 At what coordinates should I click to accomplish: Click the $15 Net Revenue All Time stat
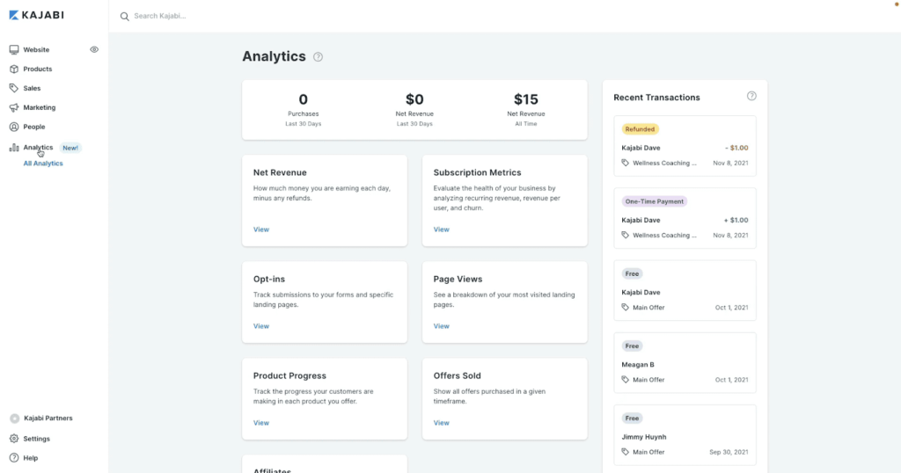[526, 110]
